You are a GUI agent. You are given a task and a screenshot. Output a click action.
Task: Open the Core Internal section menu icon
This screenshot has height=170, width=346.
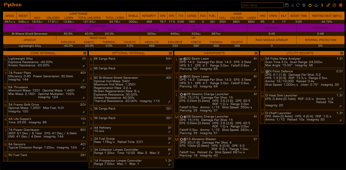(85, 53)
